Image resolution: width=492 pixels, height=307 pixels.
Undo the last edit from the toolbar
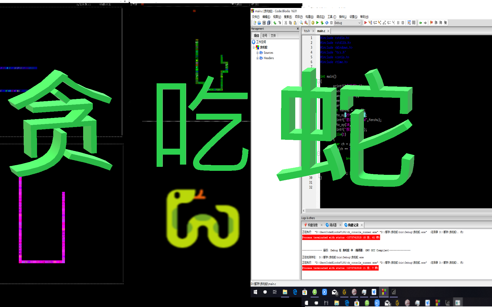point(275,23)
